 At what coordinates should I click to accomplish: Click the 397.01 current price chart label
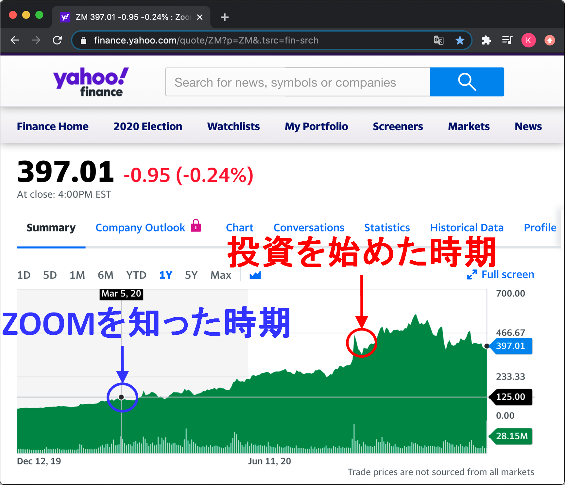coord(510,346)
